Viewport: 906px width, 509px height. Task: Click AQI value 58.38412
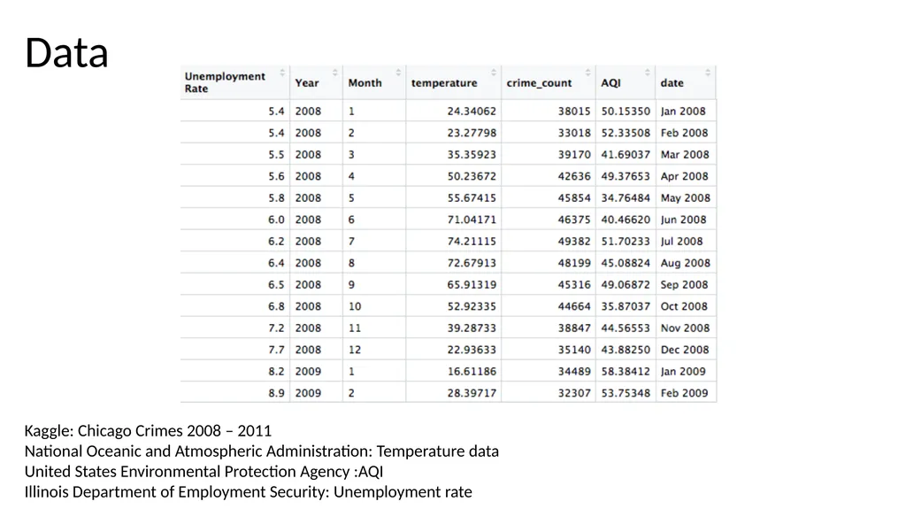click(x=626, y=371)
